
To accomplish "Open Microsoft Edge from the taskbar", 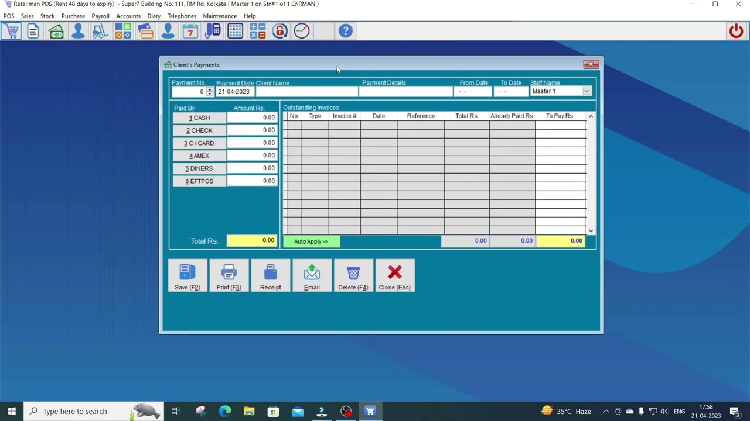I will (x=225, y=411).
